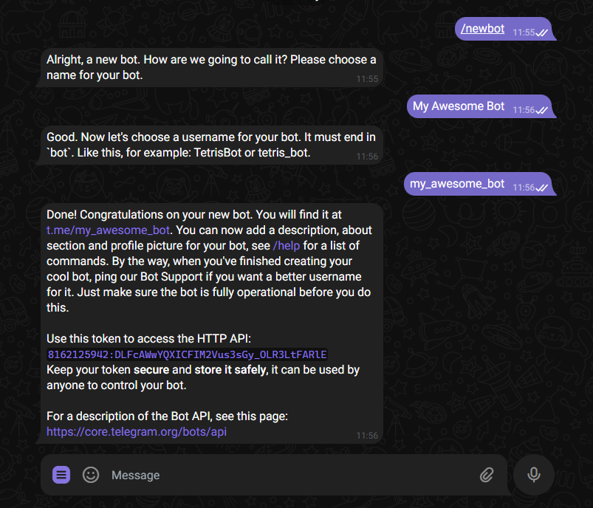Image resolution: width=593 pixels, height=508 pixels.
Task: Click the 11:55 timestamp on 'Alright' message
Action: tap(367, 79)
